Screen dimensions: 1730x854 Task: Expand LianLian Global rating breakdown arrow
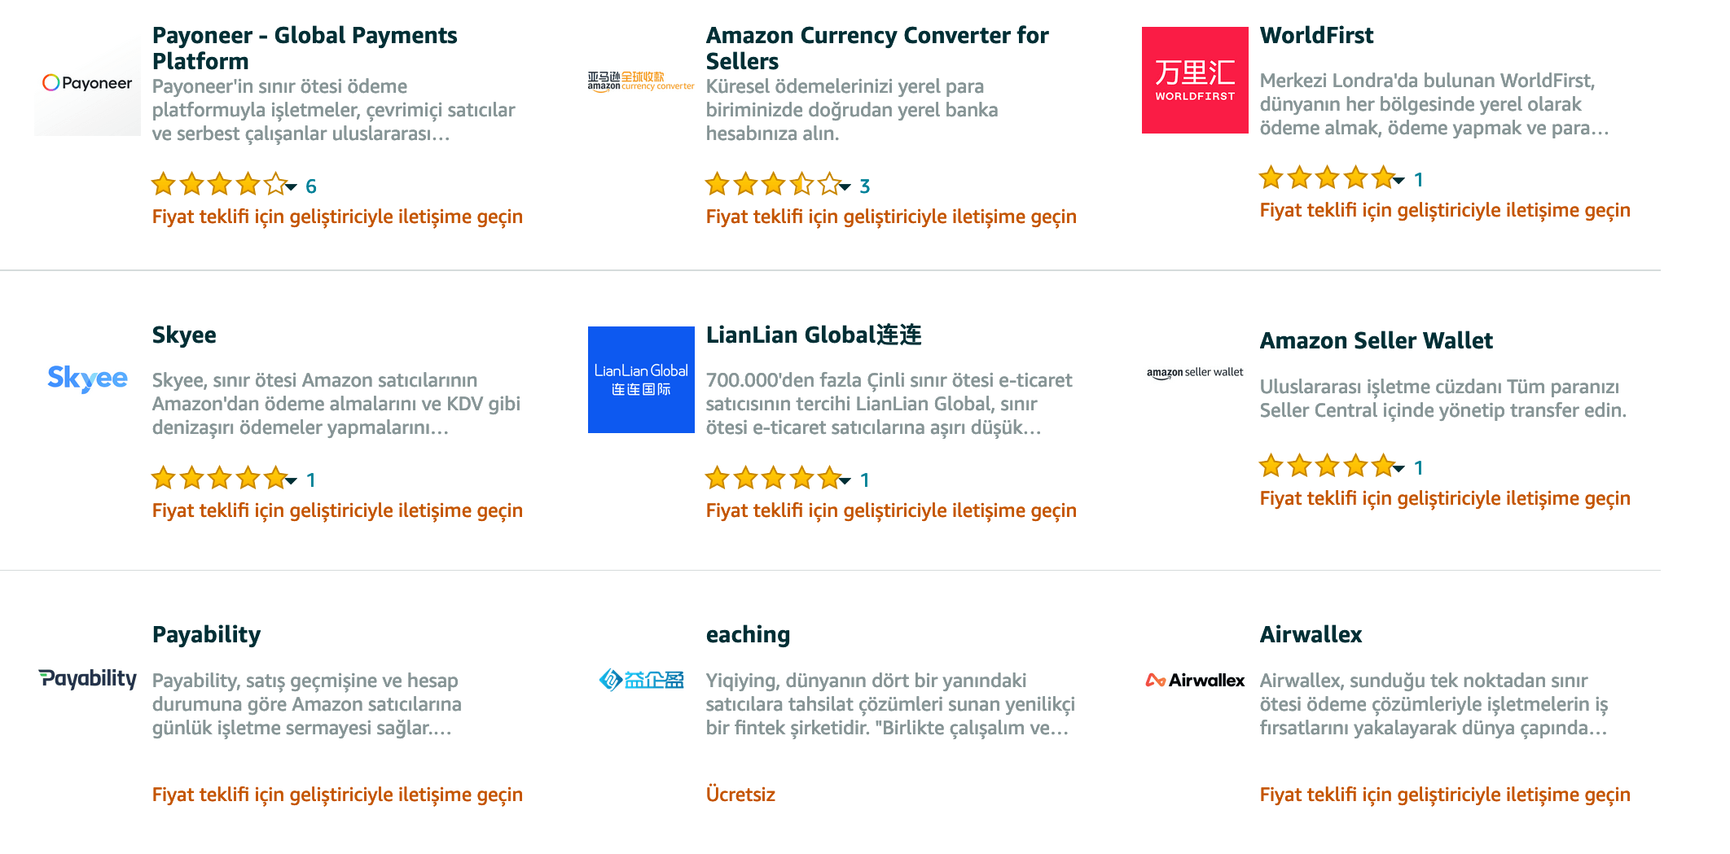[845, 481]
